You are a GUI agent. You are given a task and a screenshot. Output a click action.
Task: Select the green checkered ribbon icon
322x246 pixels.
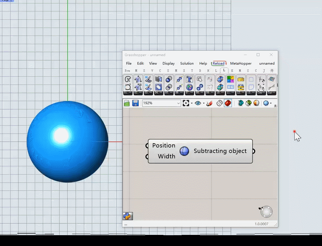click(220, 87)
